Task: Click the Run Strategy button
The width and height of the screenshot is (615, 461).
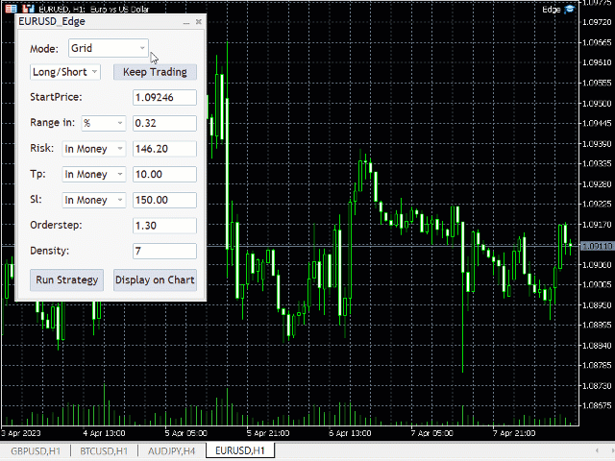Action: click(66, 279)
